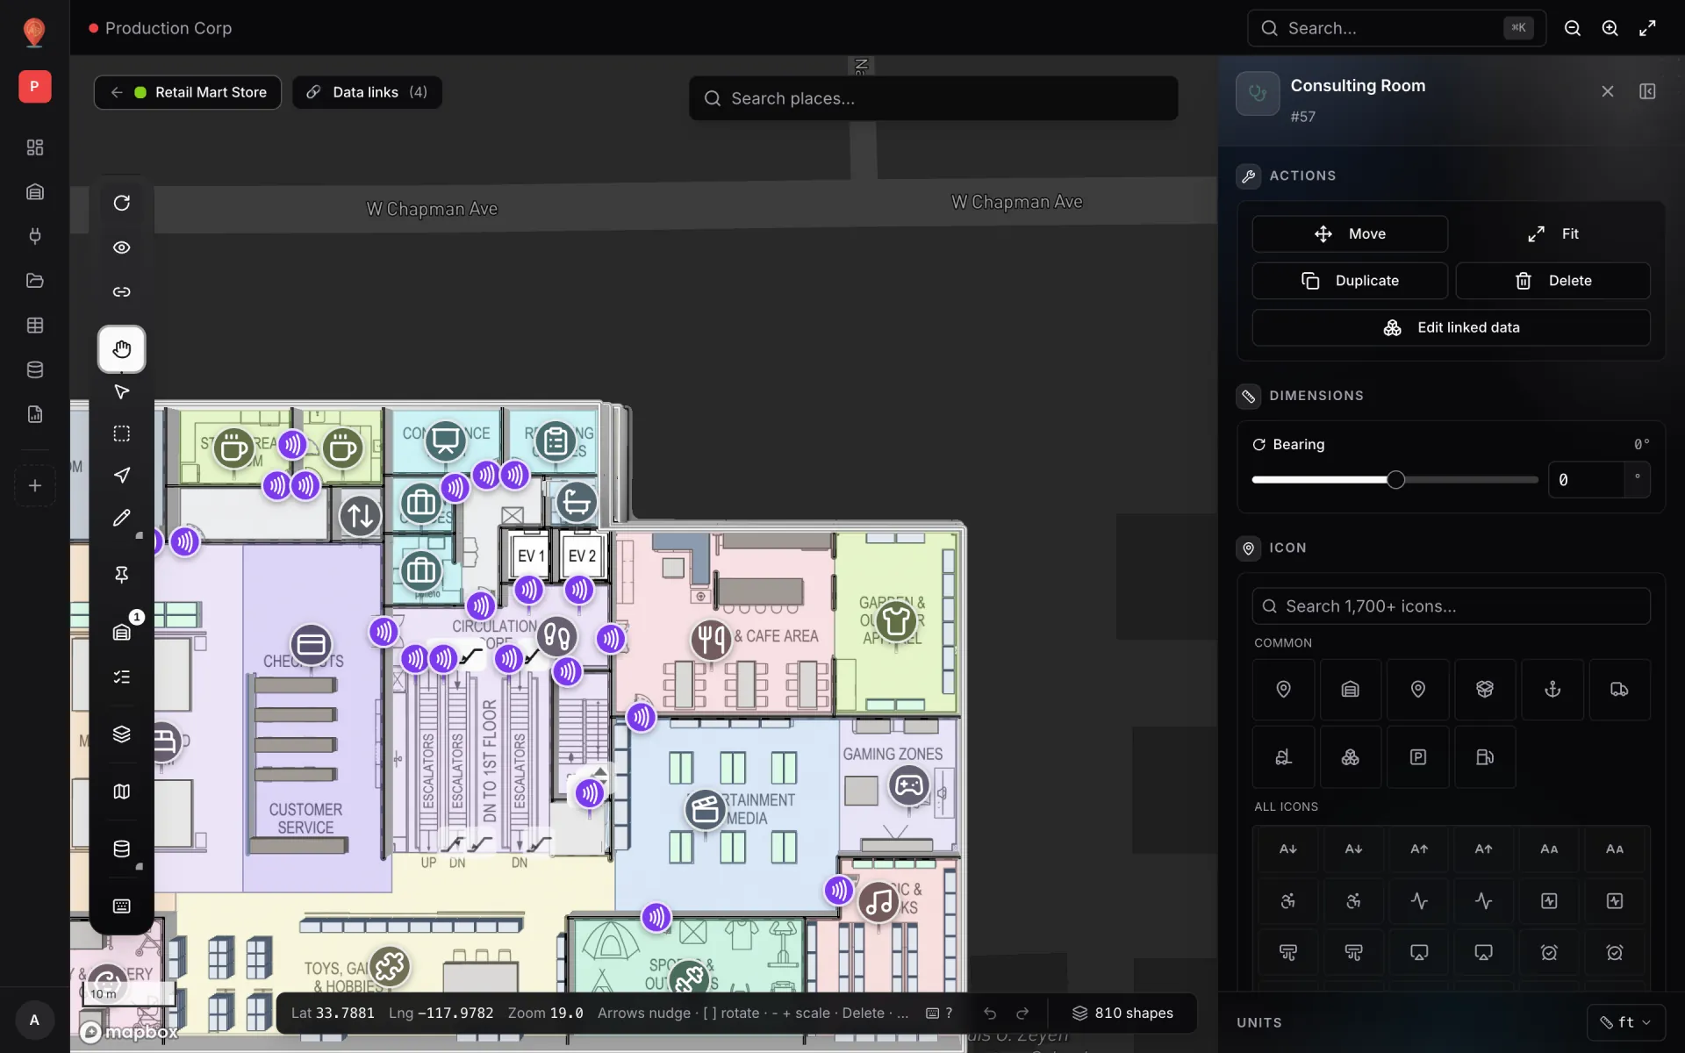This screenshot has width=1685, height=1053.
Task: Delete the Consulting Room shape
Action: point(1552,281)
